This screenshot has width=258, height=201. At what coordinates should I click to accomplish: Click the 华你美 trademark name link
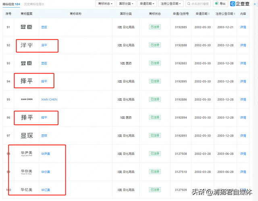tap(46, 172)
